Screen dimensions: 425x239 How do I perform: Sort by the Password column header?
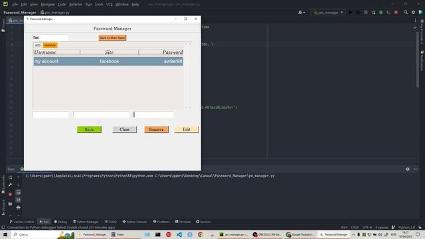(161, 52)
